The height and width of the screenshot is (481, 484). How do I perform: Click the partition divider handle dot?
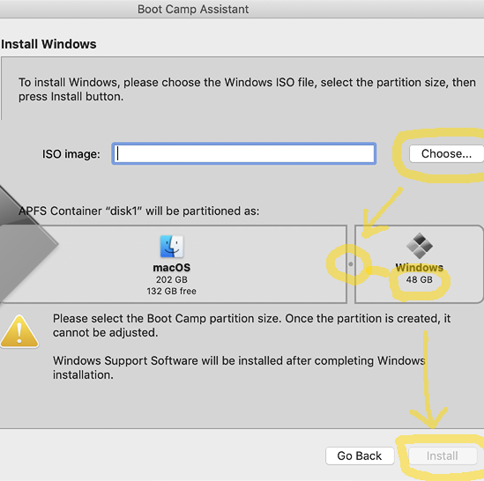coord(351,264)
